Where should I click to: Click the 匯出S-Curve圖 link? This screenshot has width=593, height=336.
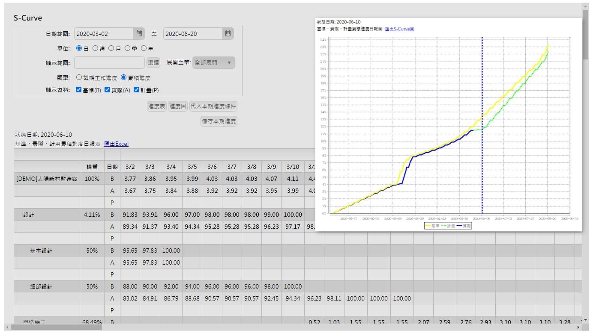click(x=399, y=29)
